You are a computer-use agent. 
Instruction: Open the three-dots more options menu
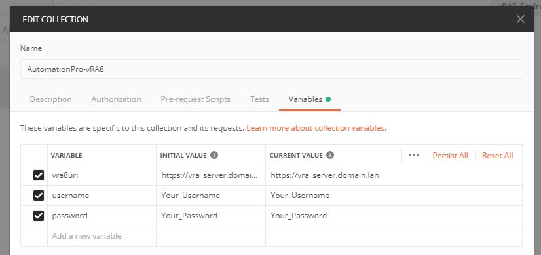[414, 155]
